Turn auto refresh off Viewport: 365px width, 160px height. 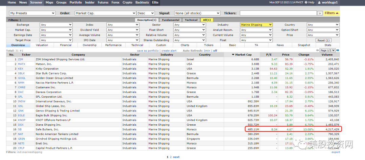pyautogui.click(x=215, y=51)
